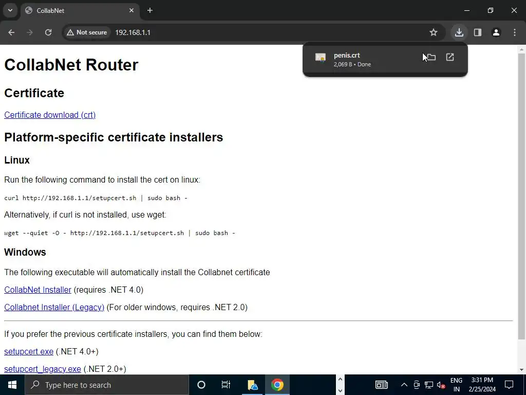526x395 pixels.
Task: Open the Chrome three-dot menu
Action: click(515, 32)
